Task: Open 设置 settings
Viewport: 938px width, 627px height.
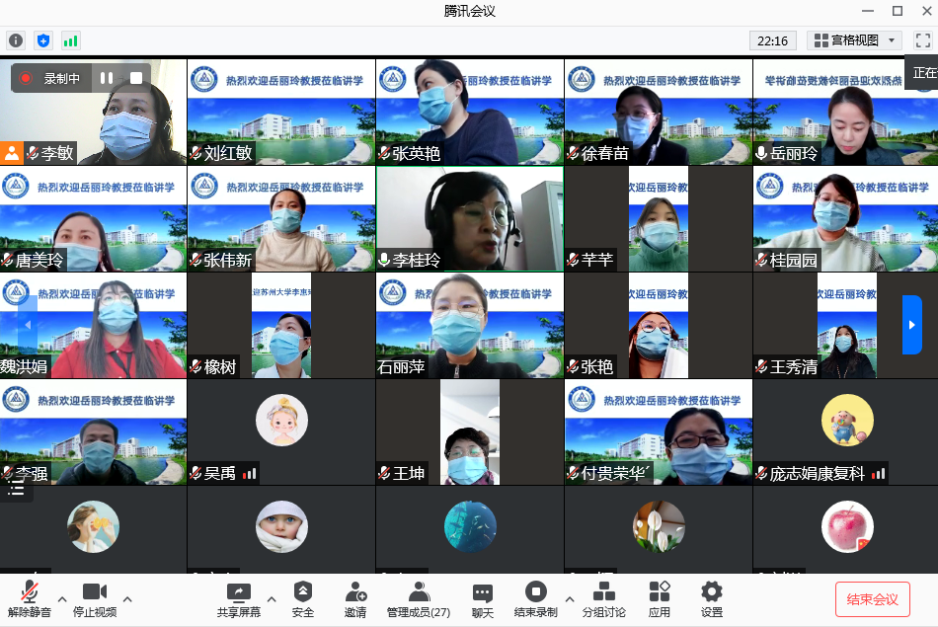Action: pyautogui.click(x=711, y=598)
